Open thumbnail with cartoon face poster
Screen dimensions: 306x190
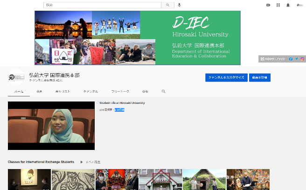tap(29, 179)
